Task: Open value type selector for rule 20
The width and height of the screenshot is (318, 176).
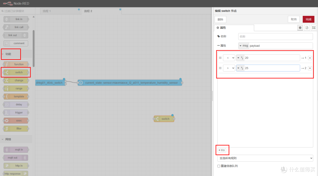Action: click(x=240, y=58)
